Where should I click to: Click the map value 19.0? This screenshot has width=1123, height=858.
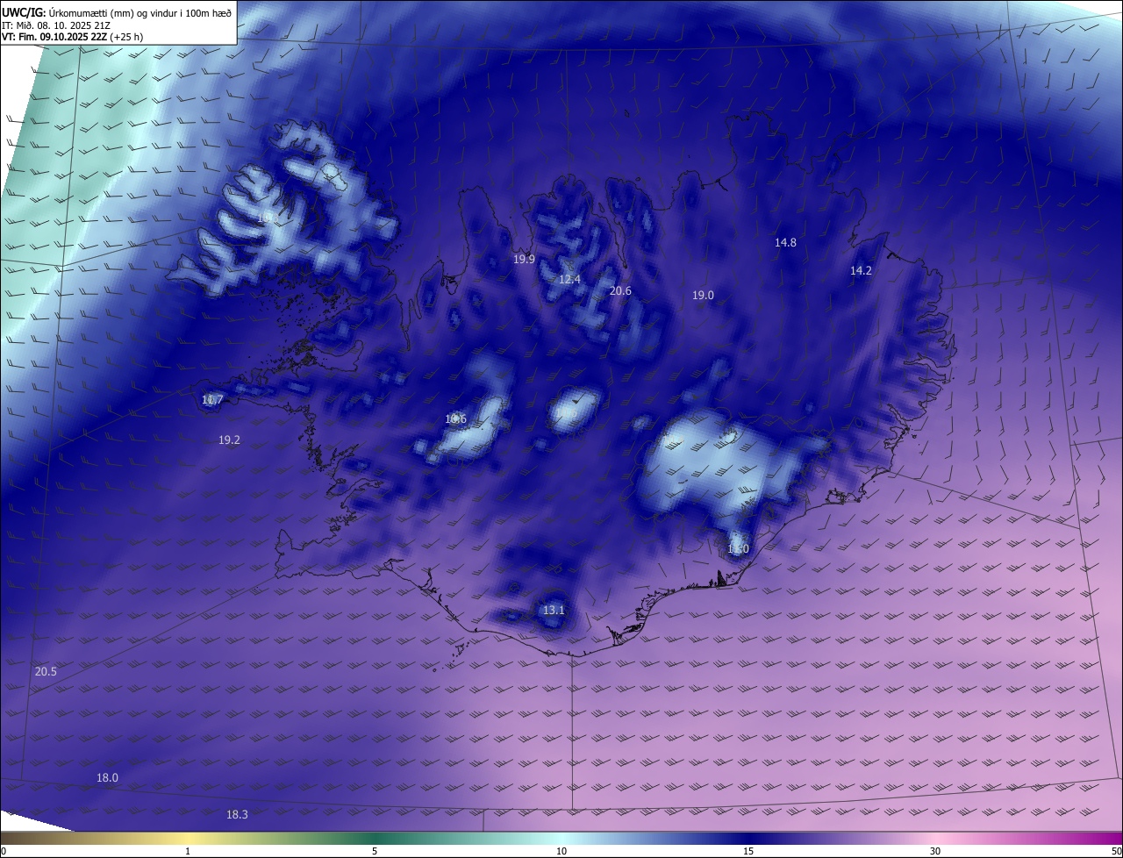click(703, 295)
